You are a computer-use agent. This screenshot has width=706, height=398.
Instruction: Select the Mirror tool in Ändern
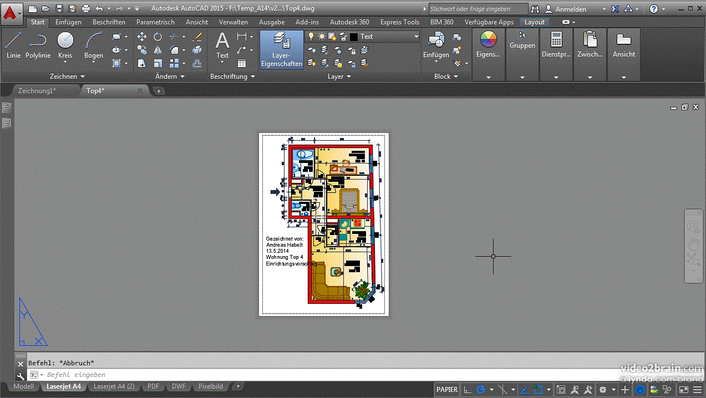(x=158, y=50)
